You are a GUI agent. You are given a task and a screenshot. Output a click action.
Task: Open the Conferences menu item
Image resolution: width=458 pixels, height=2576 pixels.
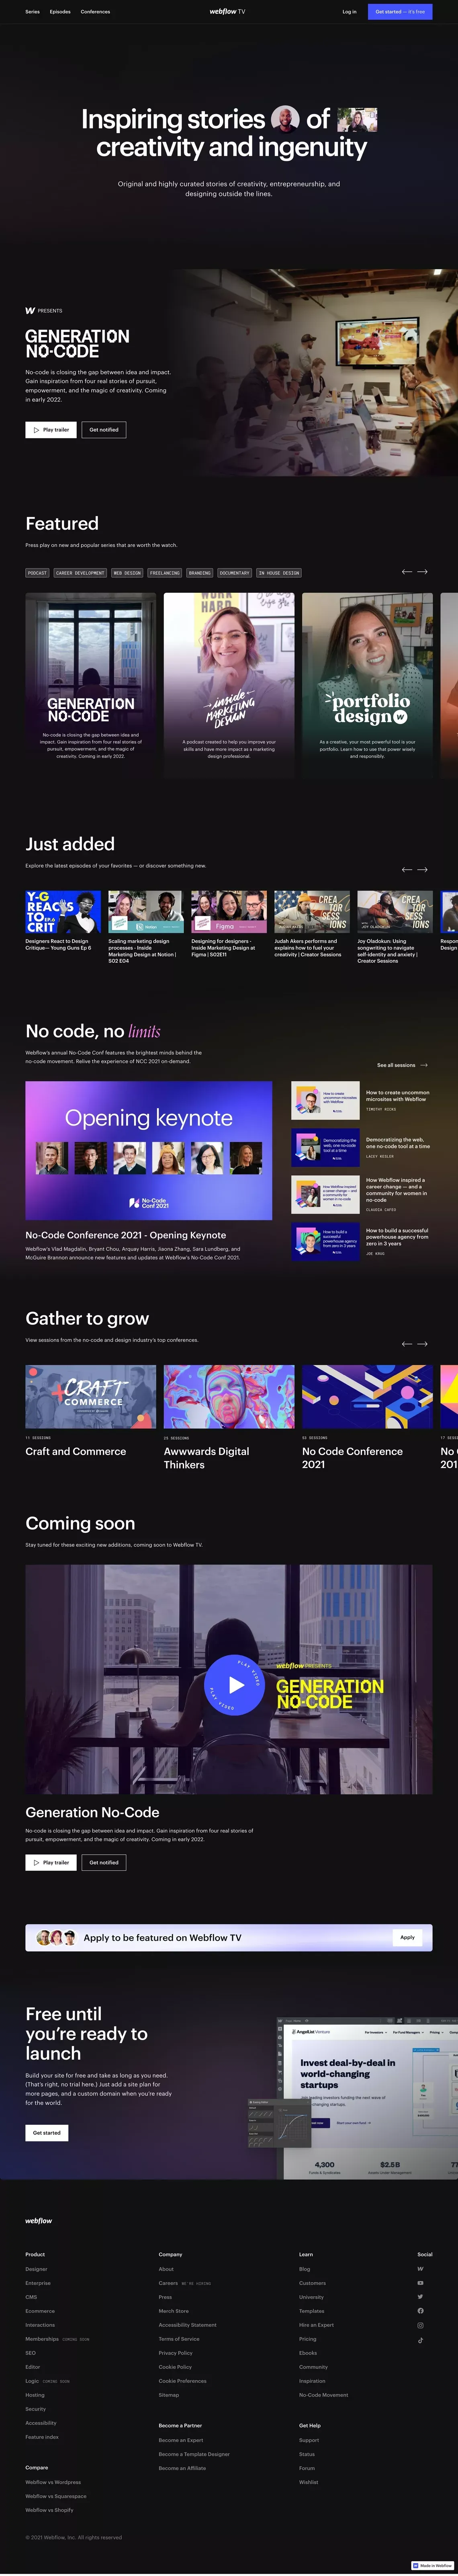point(95,12)
